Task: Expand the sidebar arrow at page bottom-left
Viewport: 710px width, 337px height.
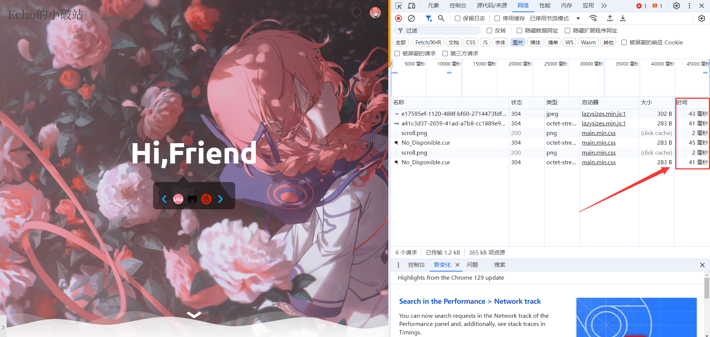Action: [x=3, y=327]
